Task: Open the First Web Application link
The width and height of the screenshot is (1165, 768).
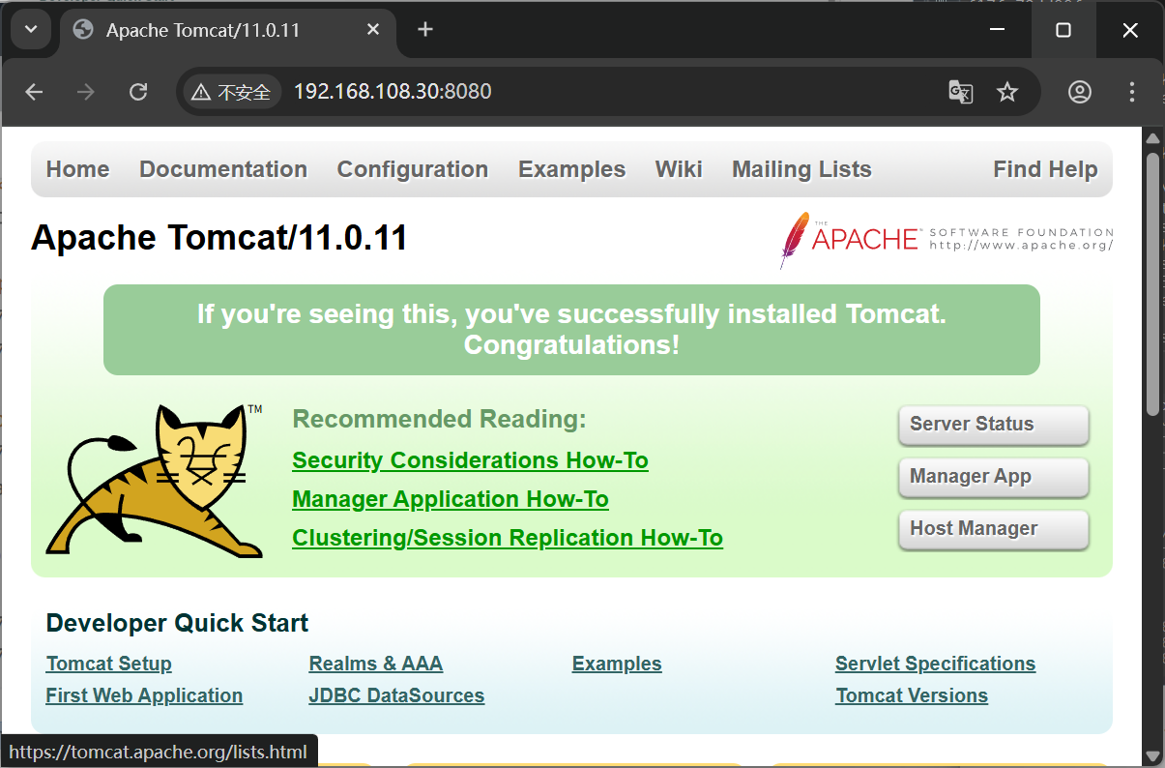Action: [x=144, y=695]
